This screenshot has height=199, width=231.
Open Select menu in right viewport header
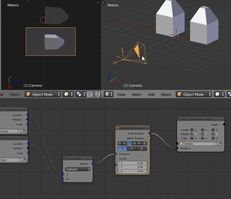[137, 95]
